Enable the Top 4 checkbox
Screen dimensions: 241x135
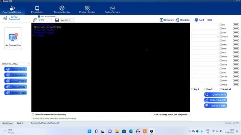coord(192,89)
